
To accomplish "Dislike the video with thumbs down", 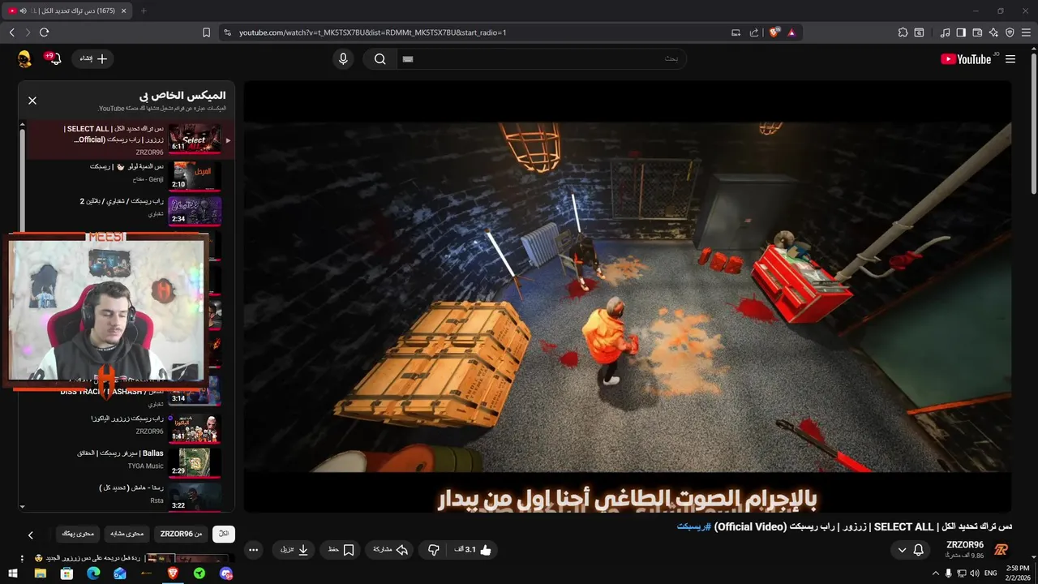I will (434, 550).
